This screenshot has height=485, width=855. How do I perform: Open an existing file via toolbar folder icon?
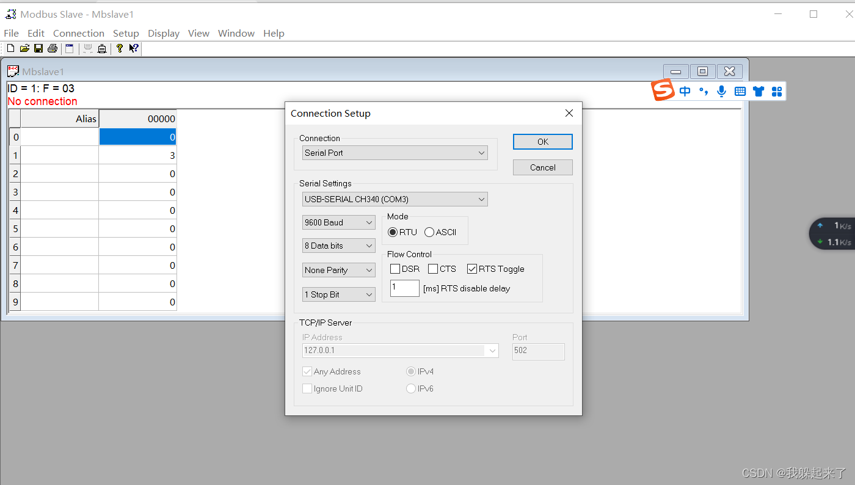[24, 48]
